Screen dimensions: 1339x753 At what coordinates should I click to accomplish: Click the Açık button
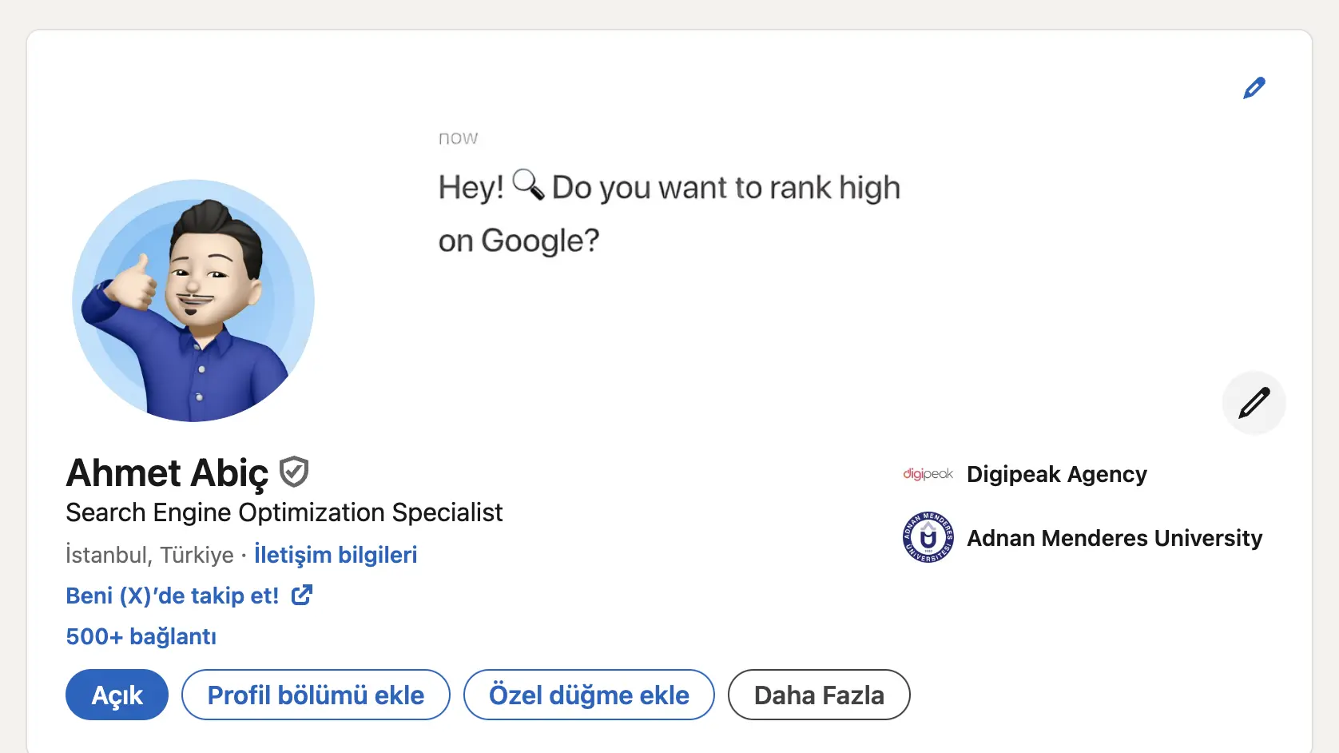point(117,695)
